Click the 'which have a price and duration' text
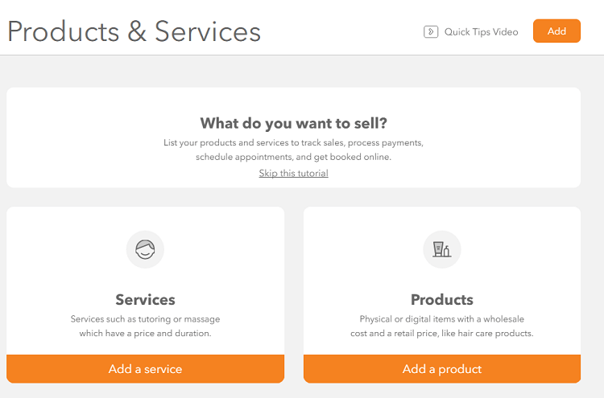 point(145,333)
